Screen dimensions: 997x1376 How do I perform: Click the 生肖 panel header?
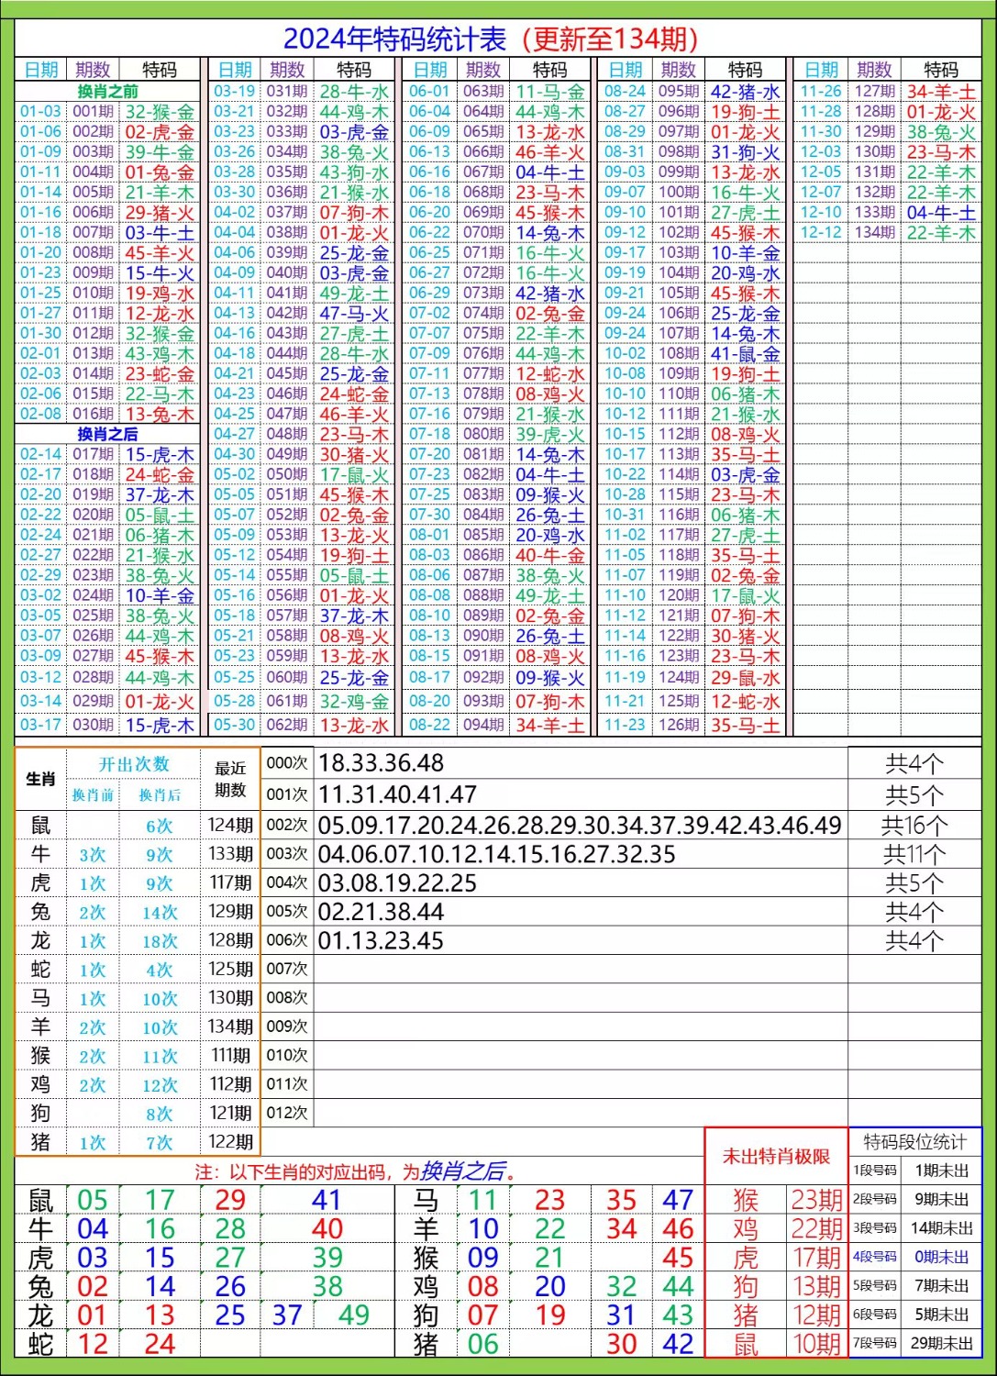pyautogui.click(x=39, y=780)
